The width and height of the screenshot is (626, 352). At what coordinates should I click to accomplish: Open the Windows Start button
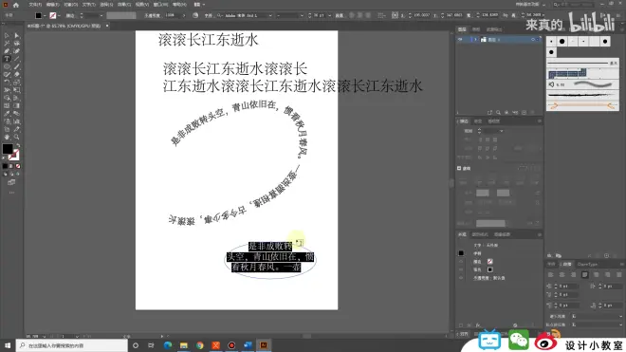[8, 345]
